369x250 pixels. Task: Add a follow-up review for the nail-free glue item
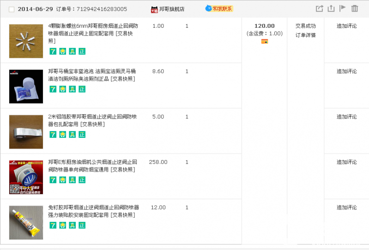coord(346,208)
